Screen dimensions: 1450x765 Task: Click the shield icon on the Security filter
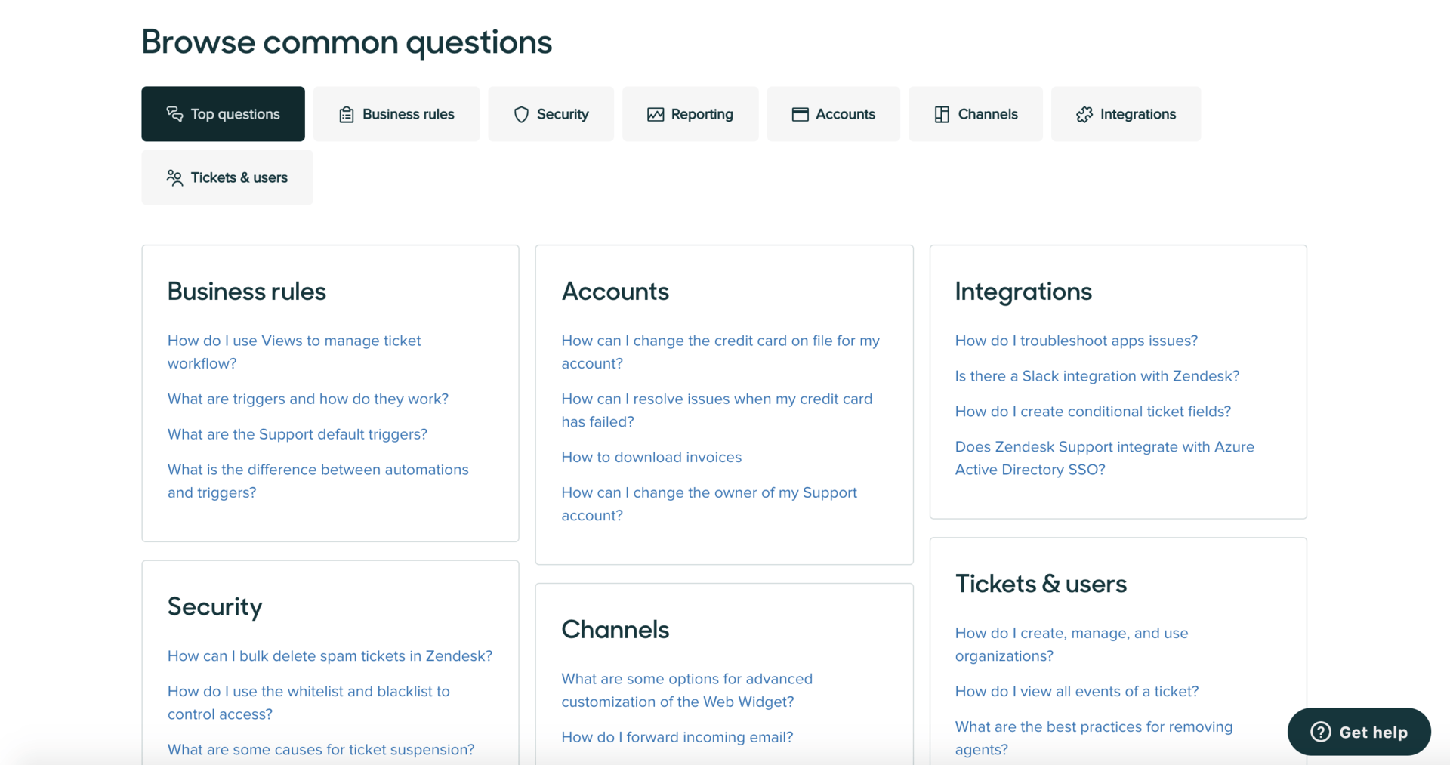[x=521, y=114]
